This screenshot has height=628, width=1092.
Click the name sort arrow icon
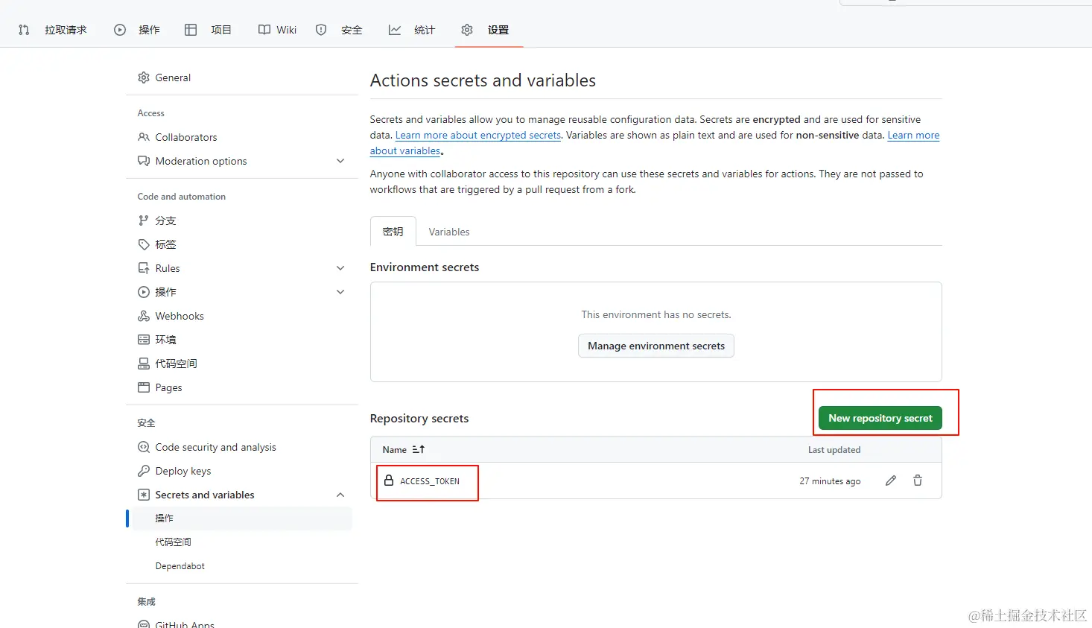pyautogui.click(x=419, y=449)
